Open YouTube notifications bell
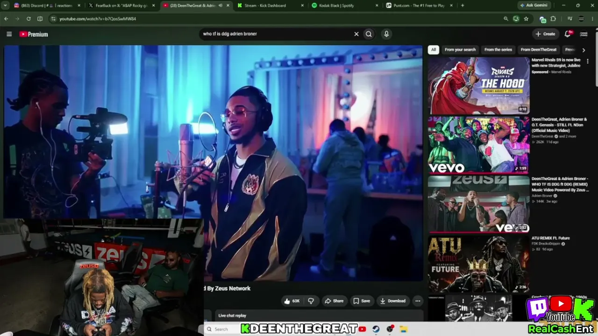 click(x=568, y=34)
